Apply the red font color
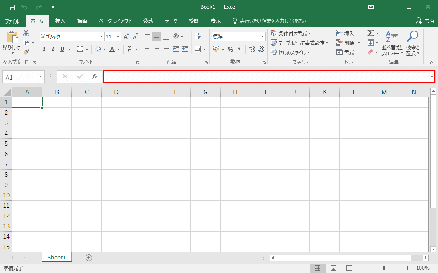Image resolution: width=438 pixels, height=273 pixels. pyautogui.click(x=112, y=49)
